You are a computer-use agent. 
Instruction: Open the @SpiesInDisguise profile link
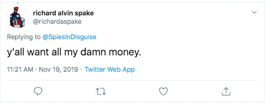pyautogui.click(x=69, y=37)
